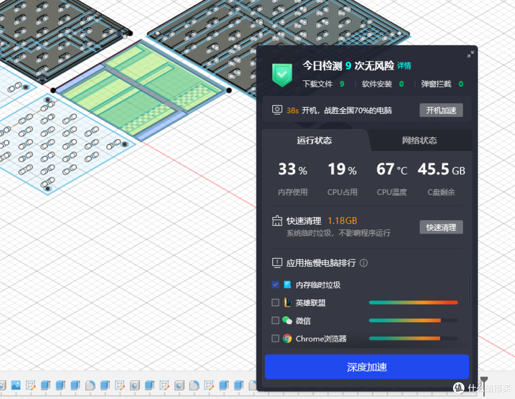The image size is (515, 399).
Task: Open the 详情 details link
Action: (x=404, y=66)
